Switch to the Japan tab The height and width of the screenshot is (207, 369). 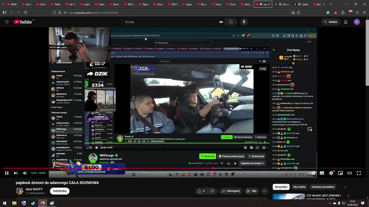[187, 4]
